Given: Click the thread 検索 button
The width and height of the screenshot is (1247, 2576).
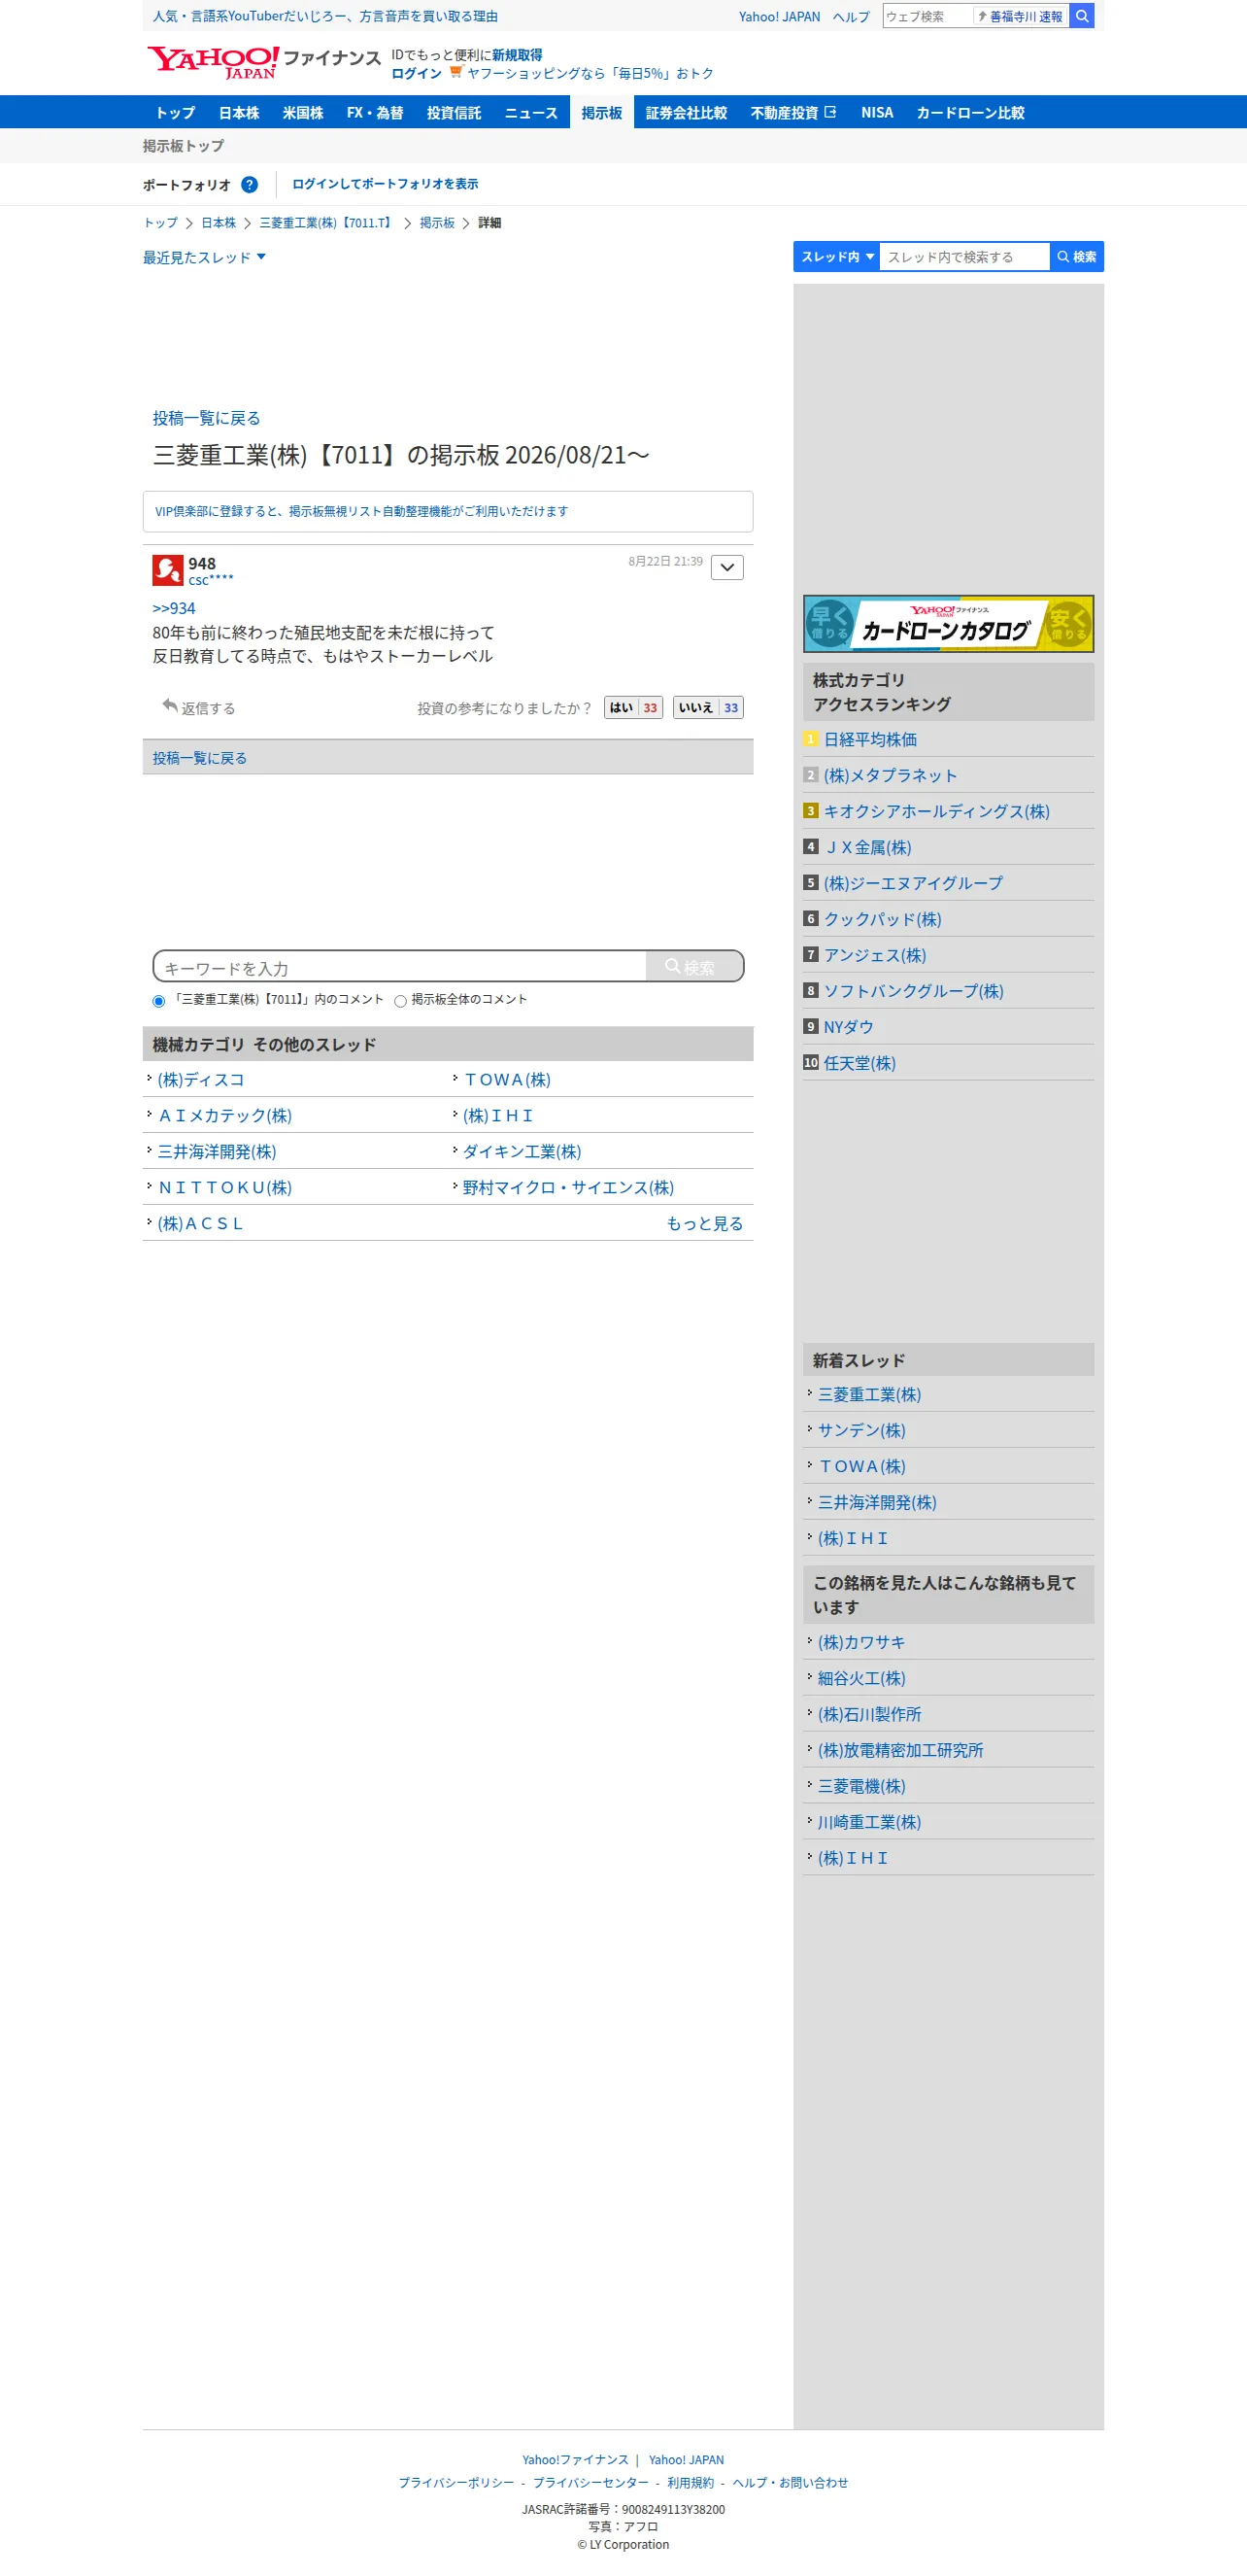Looking at the screenshot, I should [x=1077, y=257].
